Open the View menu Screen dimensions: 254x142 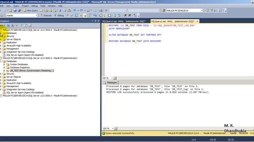(8, 6)
